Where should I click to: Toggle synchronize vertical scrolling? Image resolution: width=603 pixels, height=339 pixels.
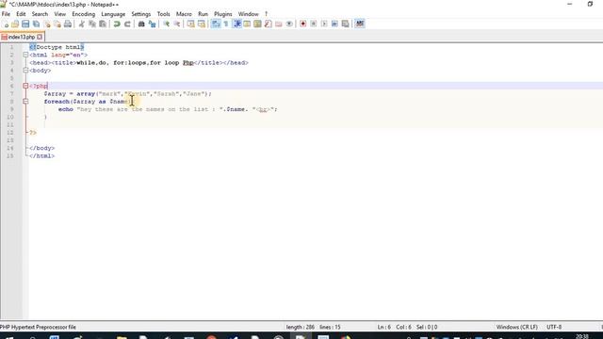point(190,24)
